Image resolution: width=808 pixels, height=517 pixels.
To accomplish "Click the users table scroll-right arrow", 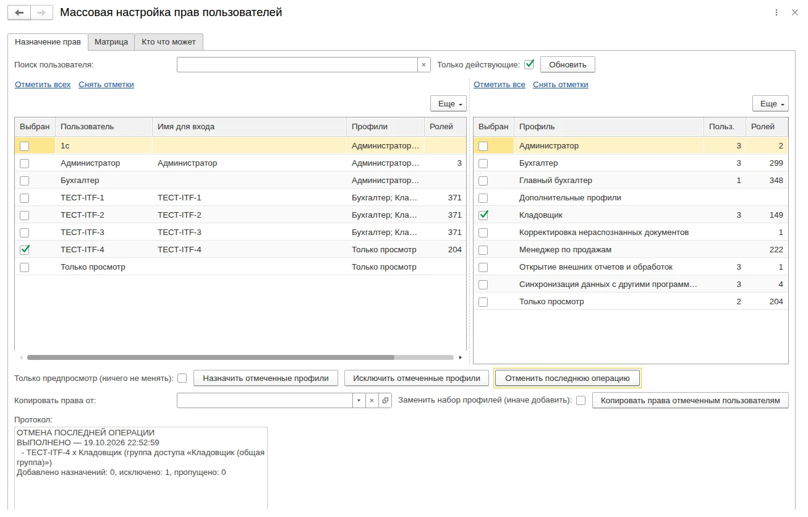I will tap(460, 357).
